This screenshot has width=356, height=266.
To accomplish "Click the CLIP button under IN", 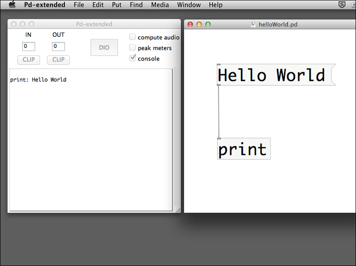I will click(x=28, y=60).
